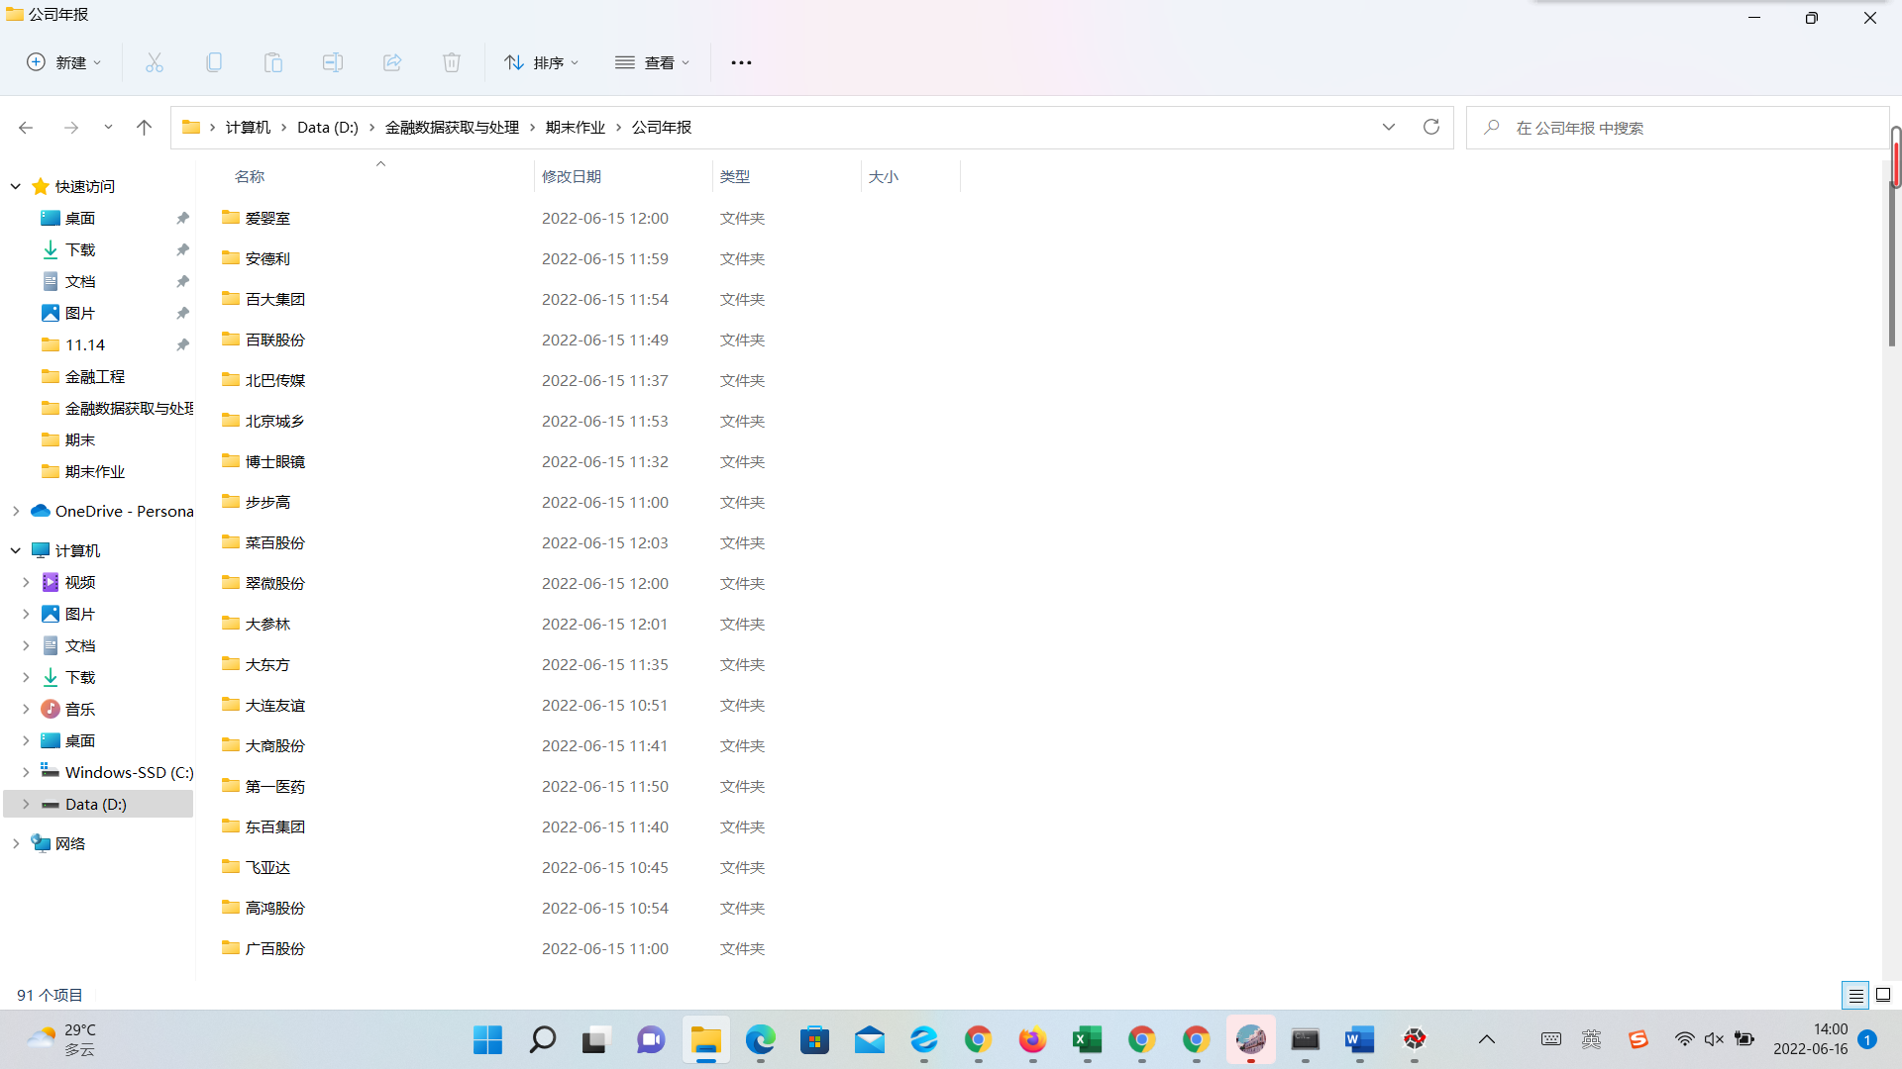This screenshot has height=1069, width=1902.
Task: Select 期末作业 in quick access
Action: [x=95, y=471]
